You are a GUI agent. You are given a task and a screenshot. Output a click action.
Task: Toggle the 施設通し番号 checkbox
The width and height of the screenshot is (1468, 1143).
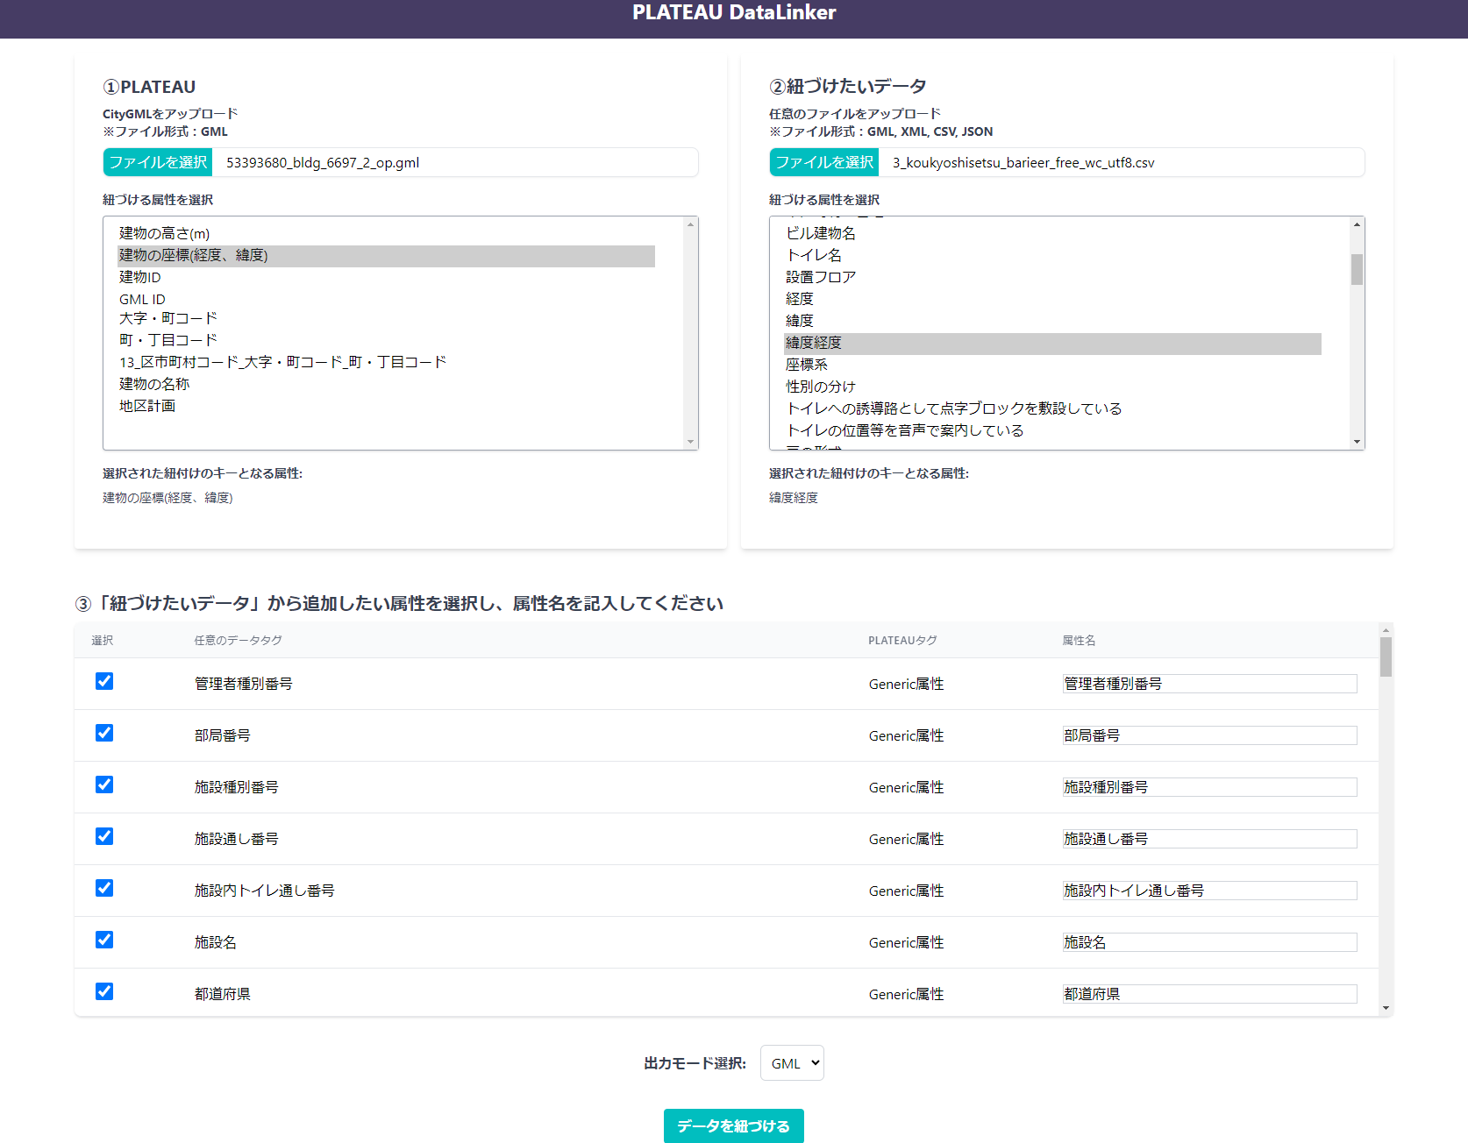tap(104, 836)
